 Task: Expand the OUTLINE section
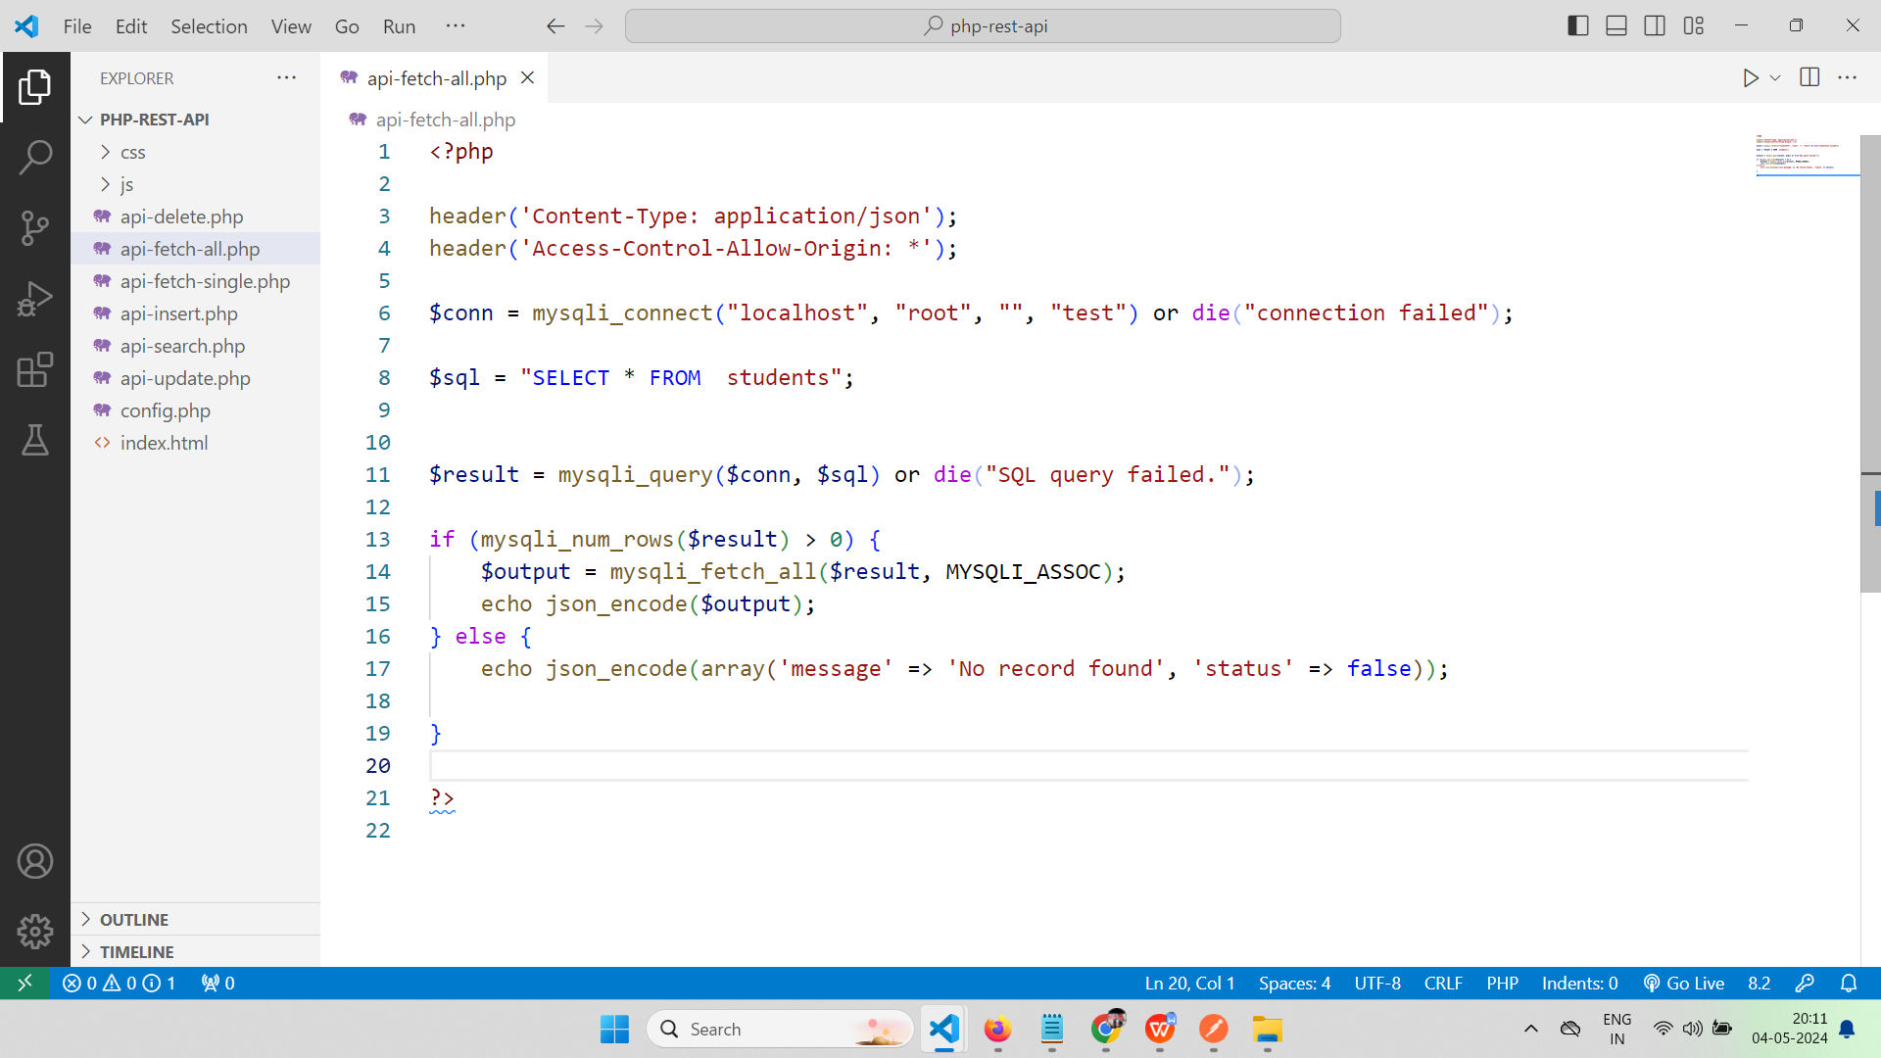click(134, 919)
